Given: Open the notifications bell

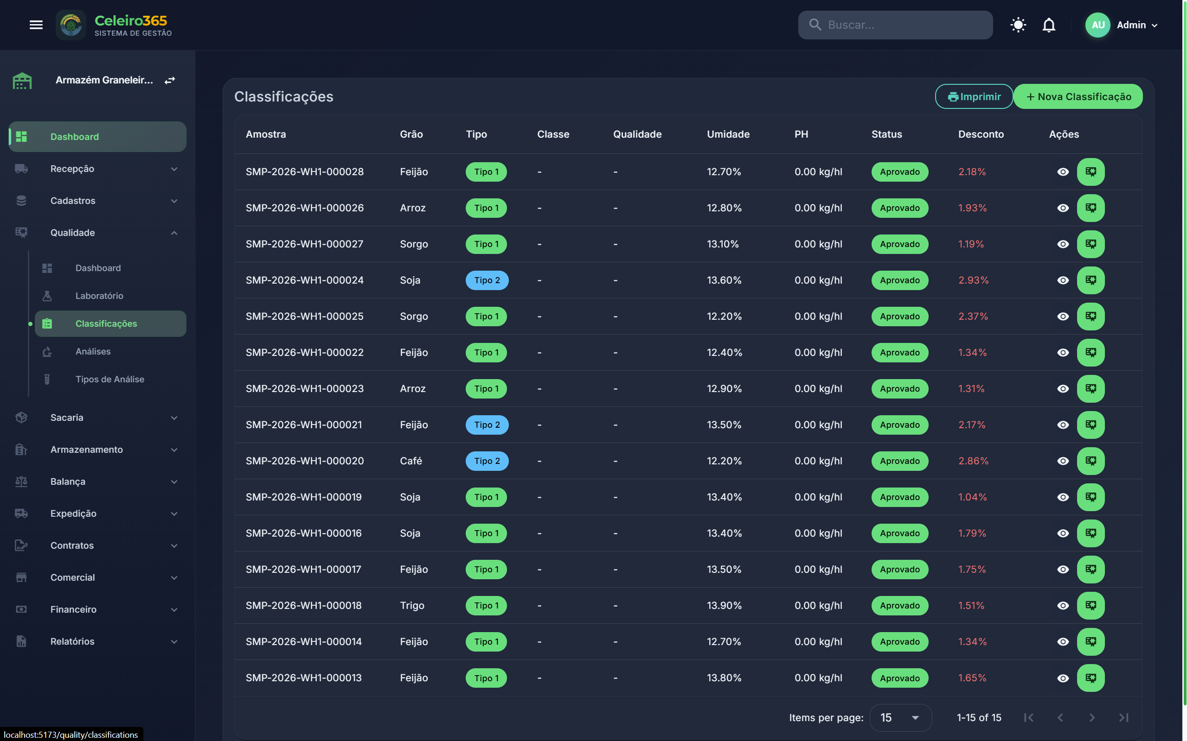Looking at the screenshot, I should (1049, 25).
